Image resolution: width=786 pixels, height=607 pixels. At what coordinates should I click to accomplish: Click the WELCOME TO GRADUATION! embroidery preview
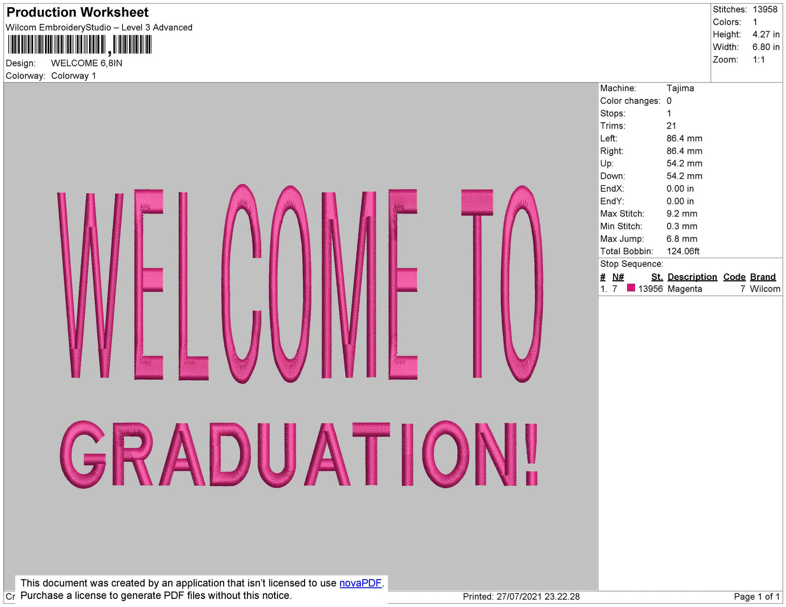[x=301, y=337]
